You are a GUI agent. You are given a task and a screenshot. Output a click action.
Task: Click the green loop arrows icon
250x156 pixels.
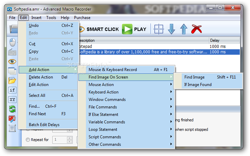click(12, 109)
